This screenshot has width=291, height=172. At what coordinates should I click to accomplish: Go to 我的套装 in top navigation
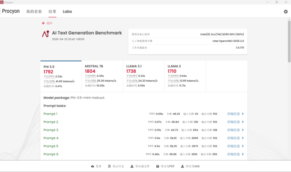coord(34,12)
